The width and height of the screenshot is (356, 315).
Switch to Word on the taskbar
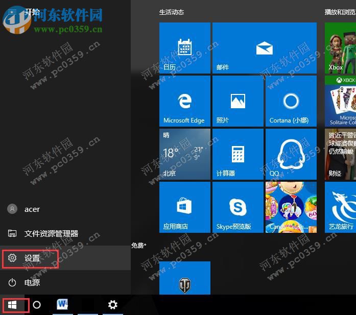pyautogui.click(x=63, y=305)
